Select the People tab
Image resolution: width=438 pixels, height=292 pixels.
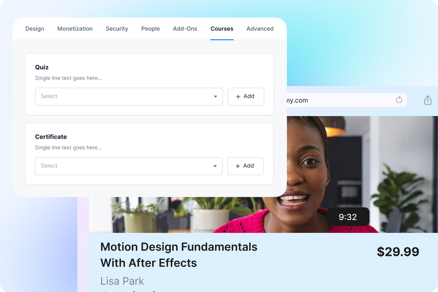(x=150, y=29)
